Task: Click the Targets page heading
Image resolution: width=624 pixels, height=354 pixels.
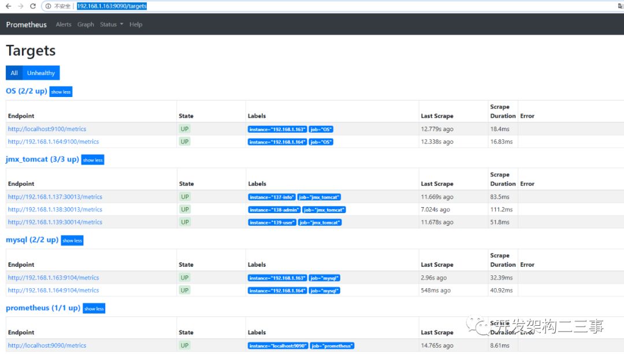Action: pos(31,50)
